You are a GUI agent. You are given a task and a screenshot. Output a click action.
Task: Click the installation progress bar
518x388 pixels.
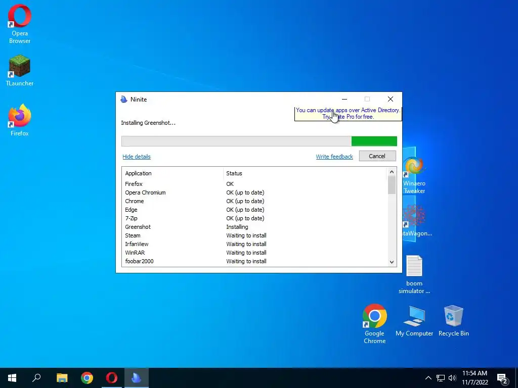pos(260,141)
